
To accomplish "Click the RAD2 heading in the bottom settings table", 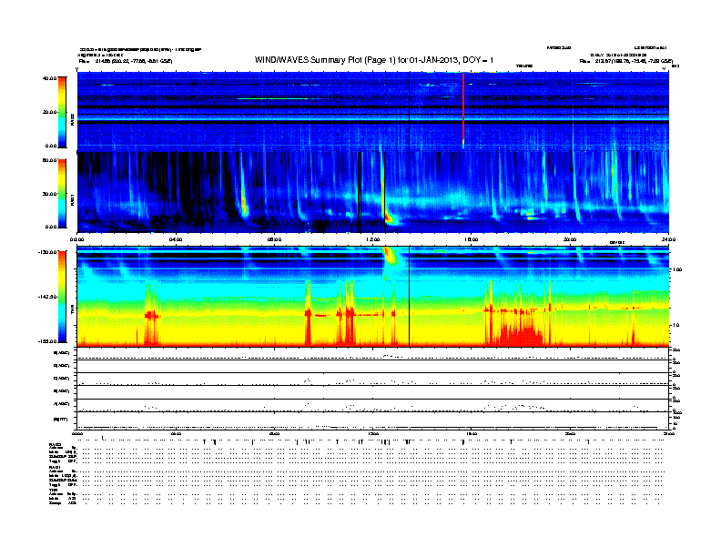I will [55, 444].
